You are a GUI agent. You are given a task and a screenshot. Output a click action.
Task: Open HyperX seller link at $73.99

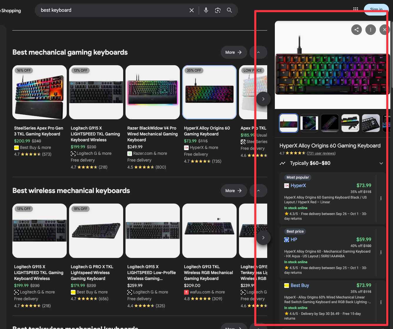(298, 186)
